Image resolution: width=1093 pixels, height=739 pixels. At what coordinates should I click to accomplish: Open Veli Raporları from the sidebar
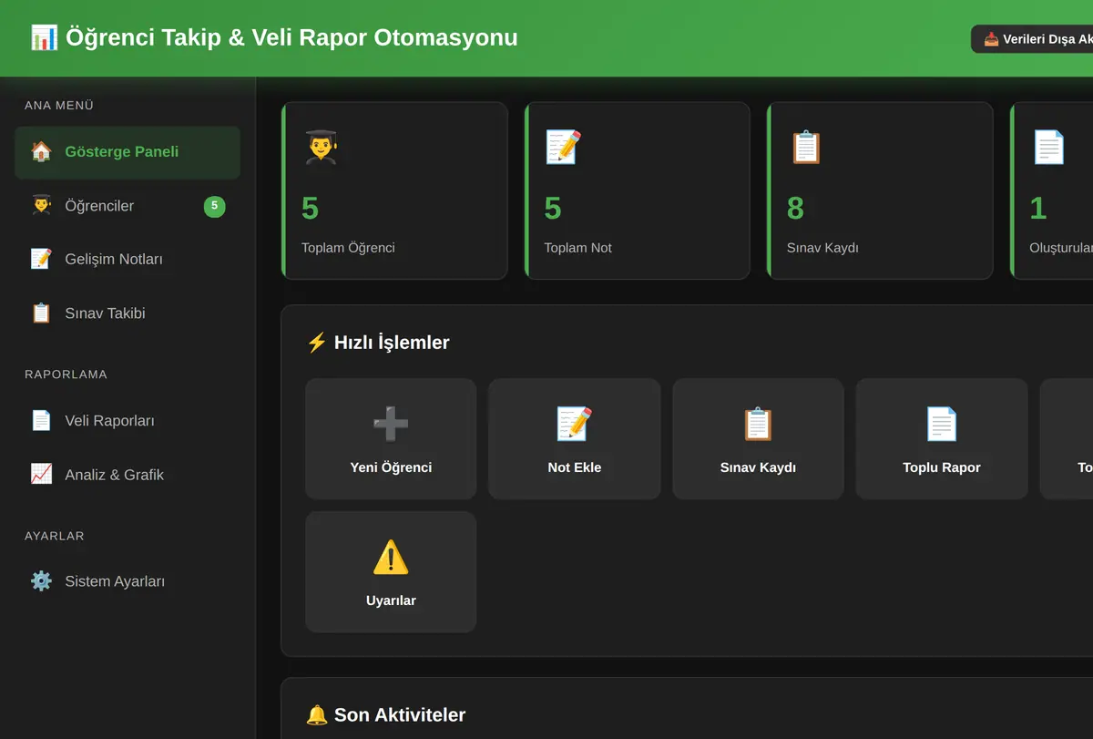128,421
